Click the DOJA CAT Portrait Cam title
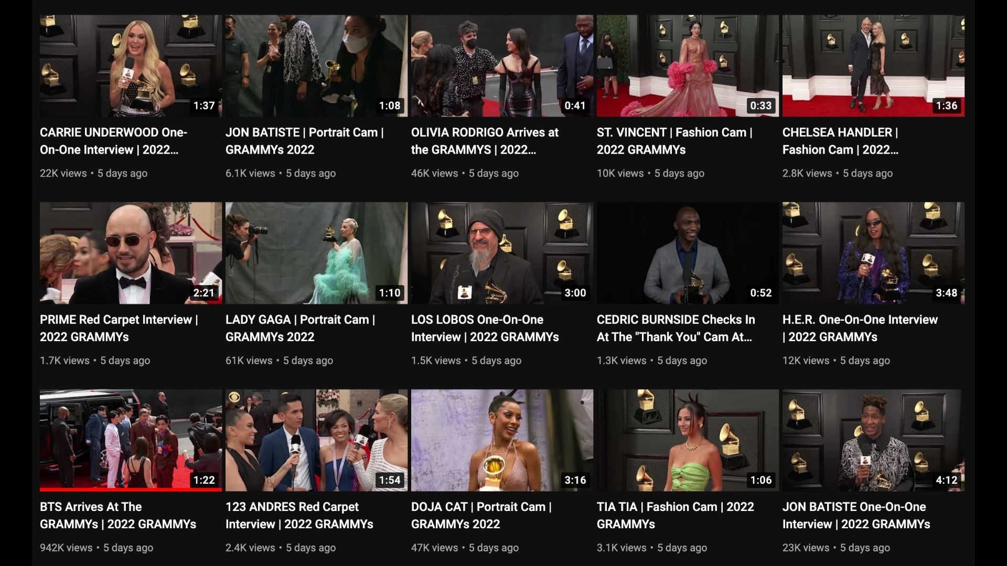Image resolution: width=1007 pixels, height=566 pixels. click(x=481, y=515)
